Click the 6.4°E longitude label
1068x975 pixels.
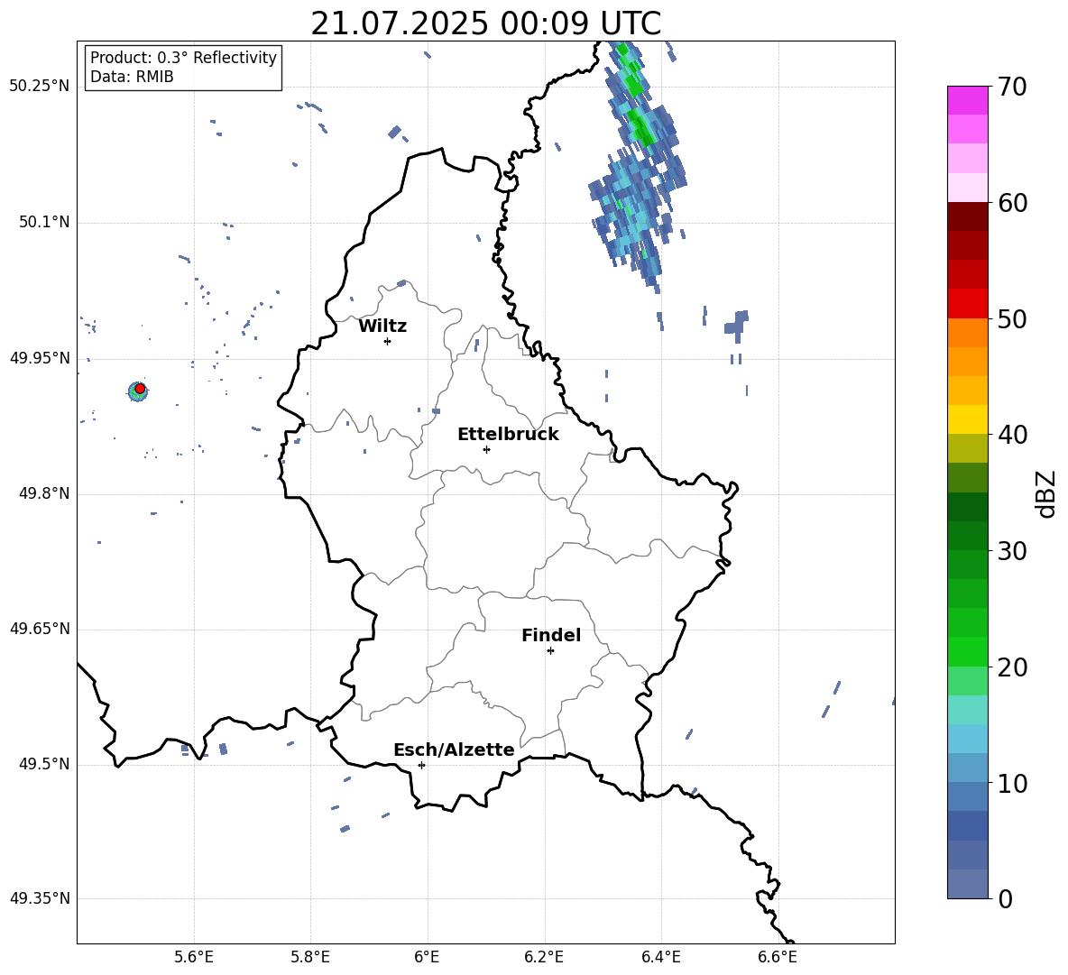coord(660,957)
